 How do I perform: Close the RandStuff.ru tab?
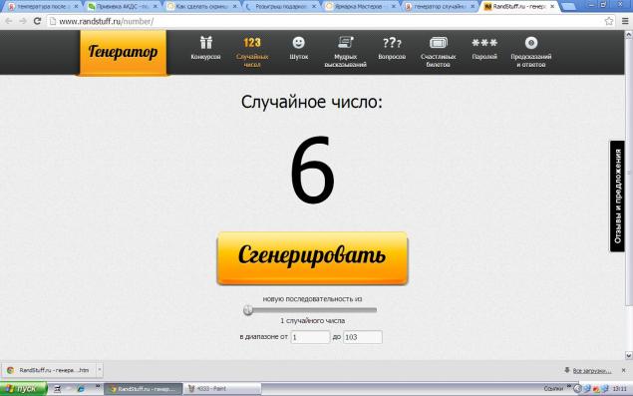tap(552, 6)
